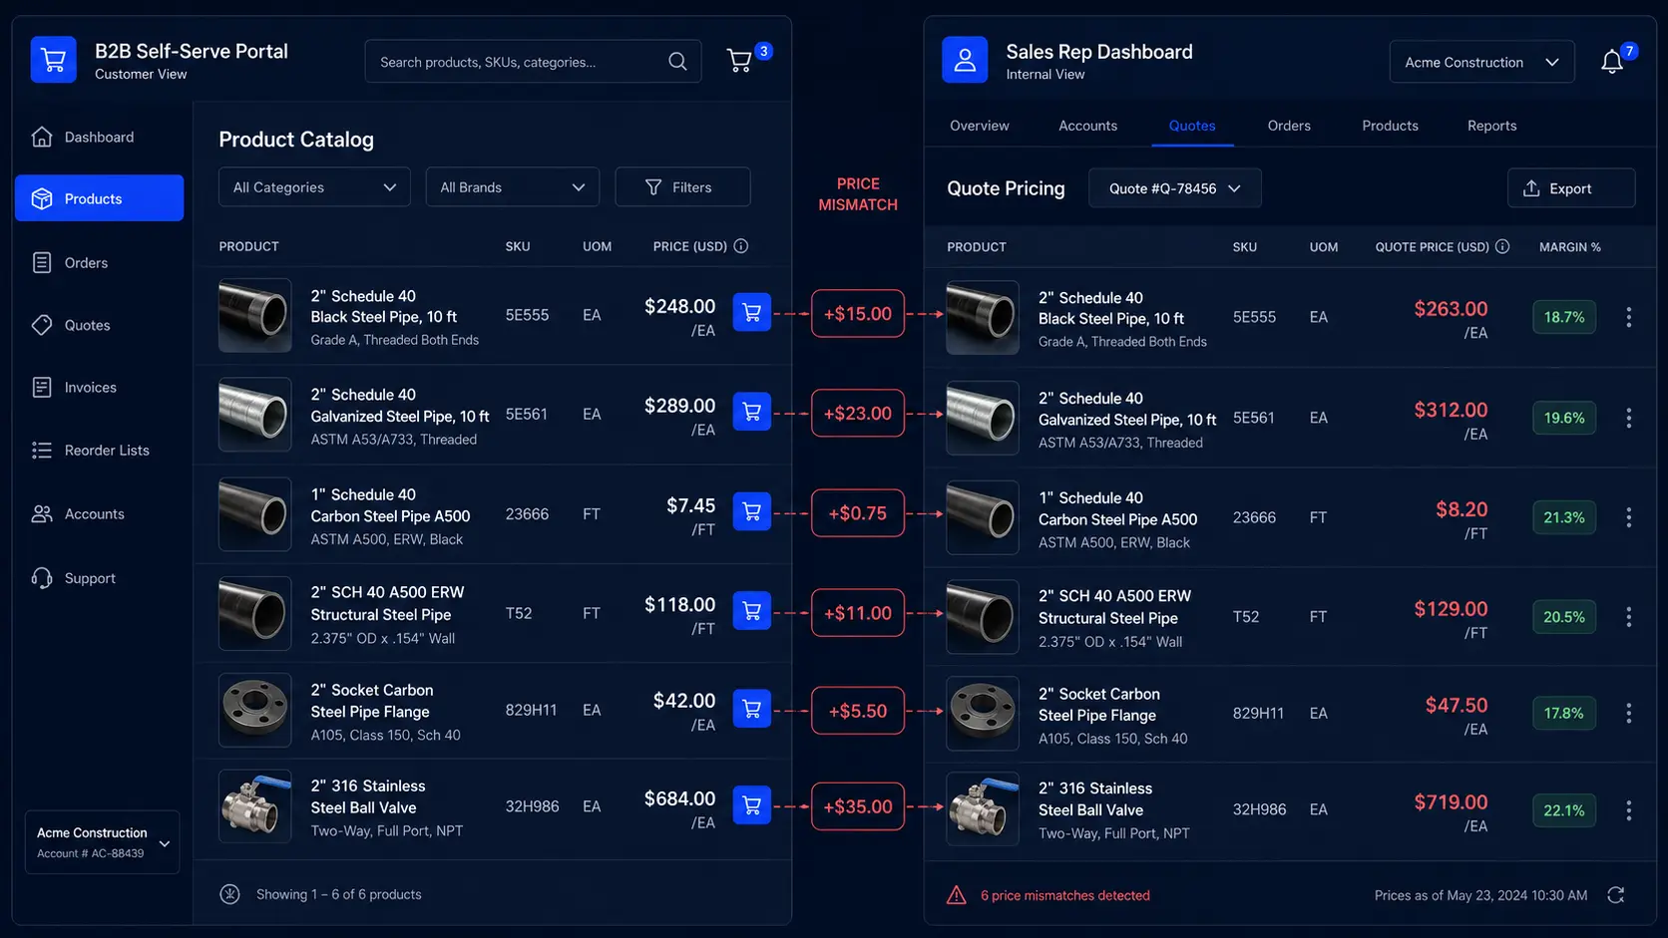This screenshot has height=938, width=1668.
Task: Add 5E561 Galvanized Steel Pipe to cart
Action: click(x=752, y=412)
